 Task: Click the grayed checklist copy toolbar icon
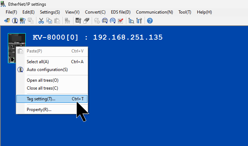coord(31,21)
